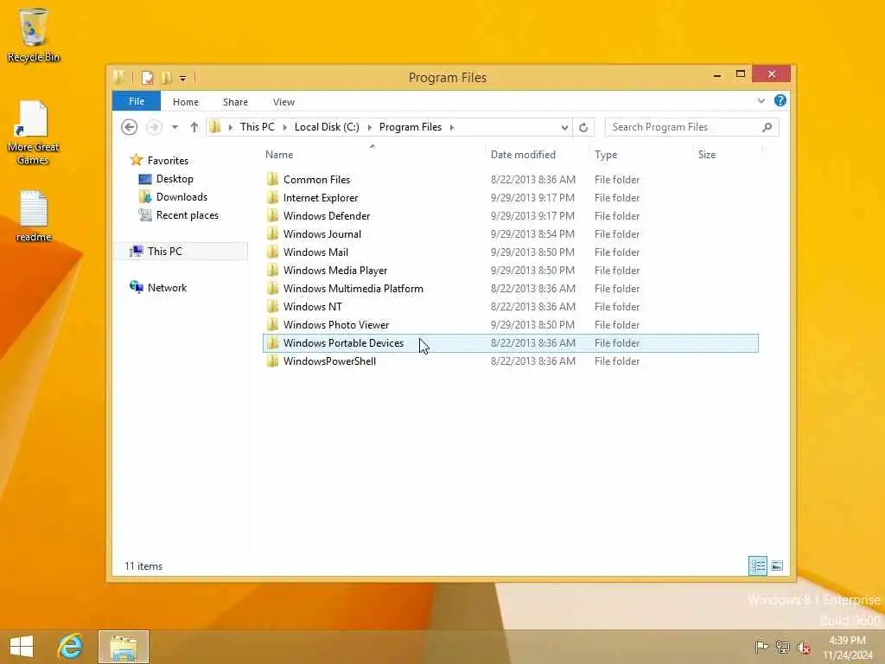Expand arrow after Local Disk (C:) breadcrumb
Image resolution: width=885 pixels, height=664 pixels.
(370, 128)
